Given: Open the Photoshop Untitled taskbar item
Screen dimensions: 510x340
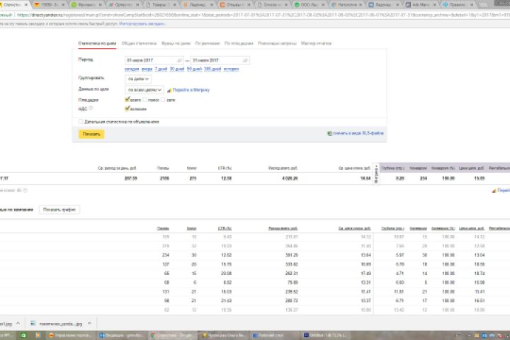Looking at the screenshot, I should (324, 335).
